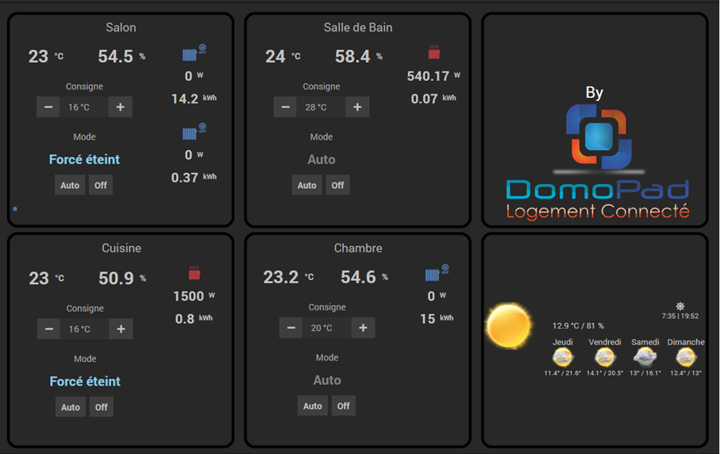Screen dimensions: 720x454
Task: Choose Off mode for Chambre
Action: tap(343, 406)
